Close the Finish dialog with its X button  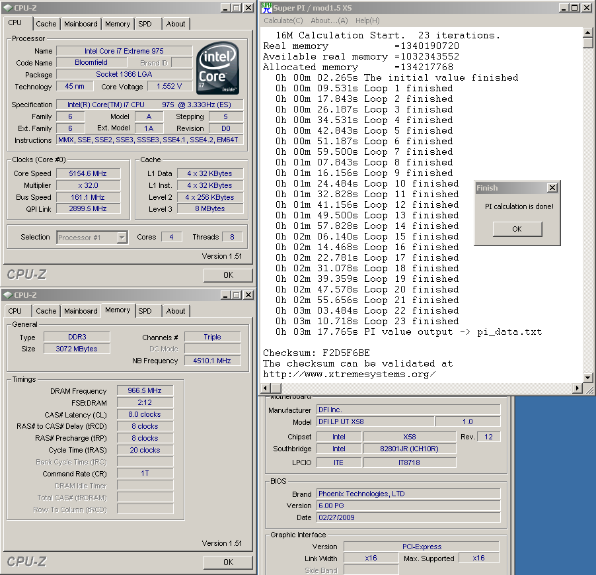tap(552, 188)
